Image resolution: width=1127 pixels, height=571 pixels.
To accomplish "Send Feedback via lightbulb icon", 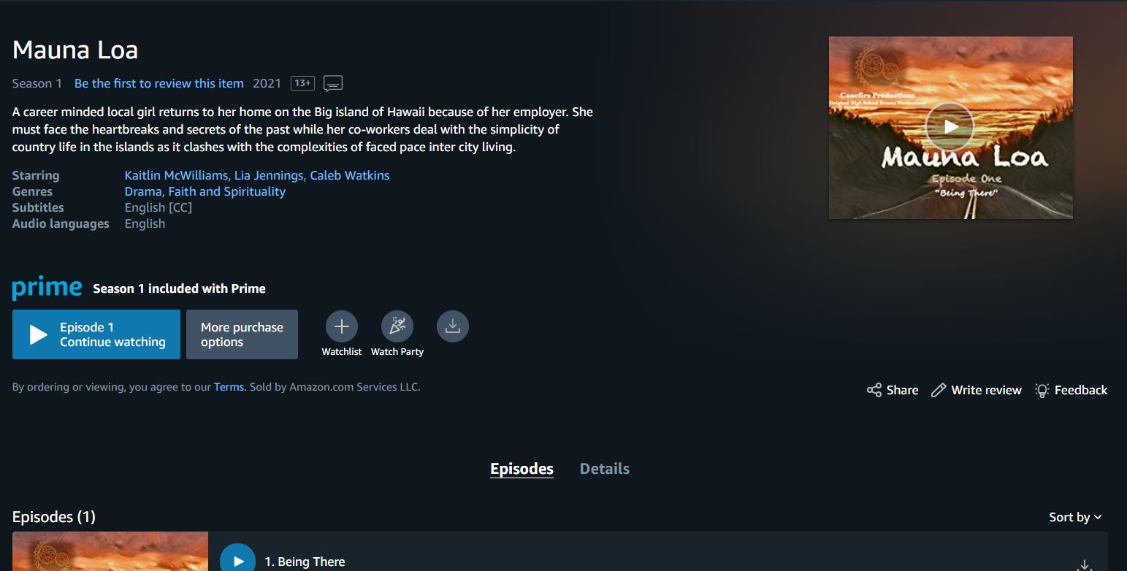I will tap(1071, 390).
